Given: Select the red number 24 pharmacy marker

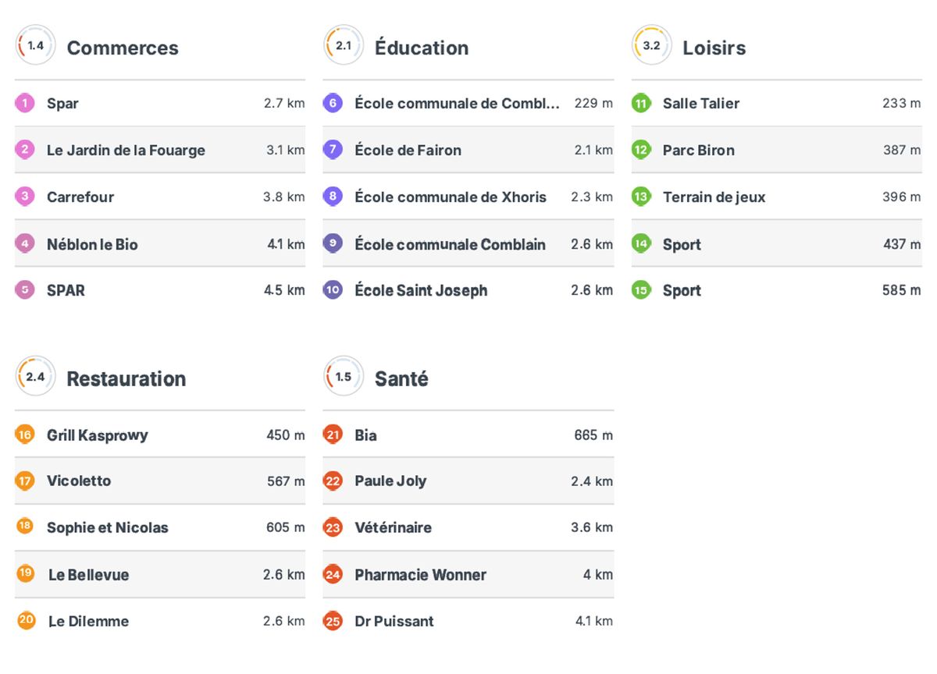Looking at the screenshot, I should 333,575.
